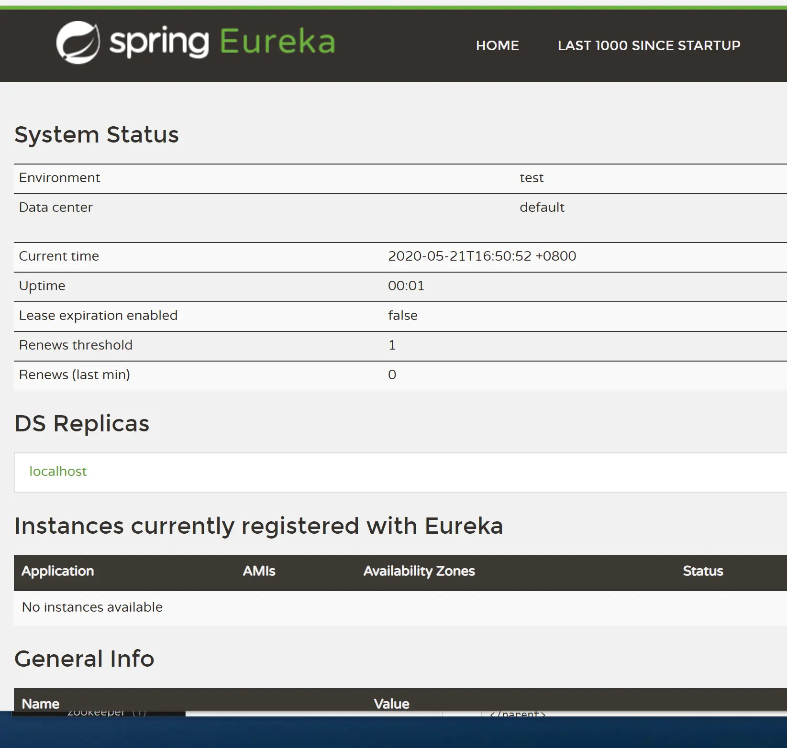
Task: Select the Environment row label
Action: pyautogui.click(x=59, y=178)
